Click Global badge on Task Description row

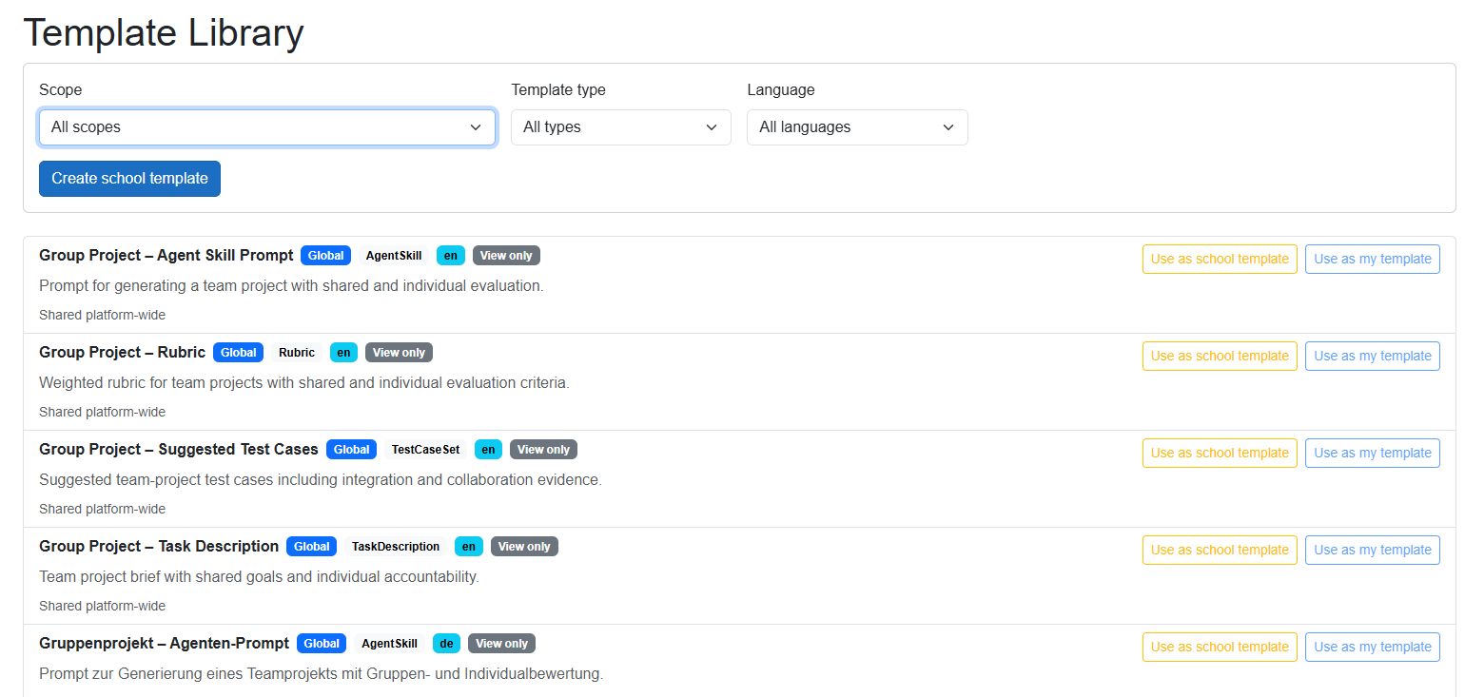(311, 547)
